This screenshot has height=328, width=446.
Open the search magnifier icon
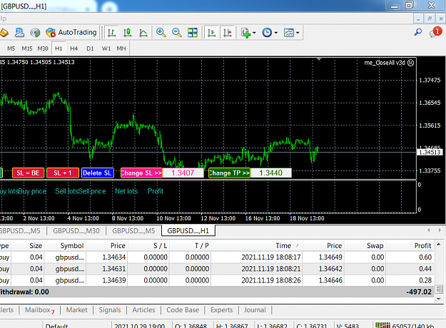point(418,32)
